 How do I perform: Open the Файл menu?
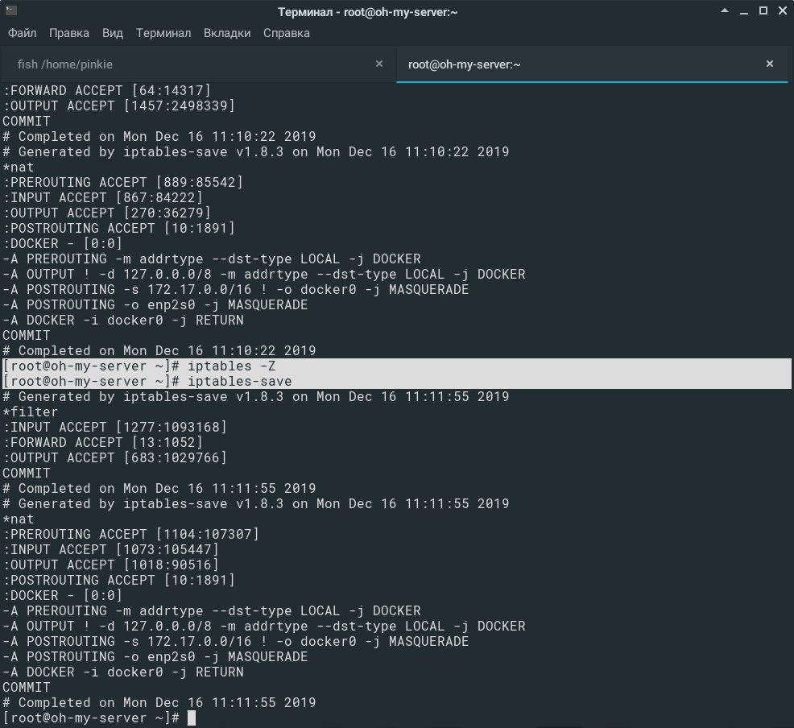coord(23,33)
